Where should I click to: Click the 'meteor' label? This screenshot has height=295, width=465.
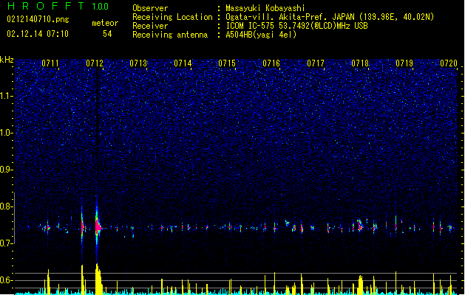pos(105,23)
